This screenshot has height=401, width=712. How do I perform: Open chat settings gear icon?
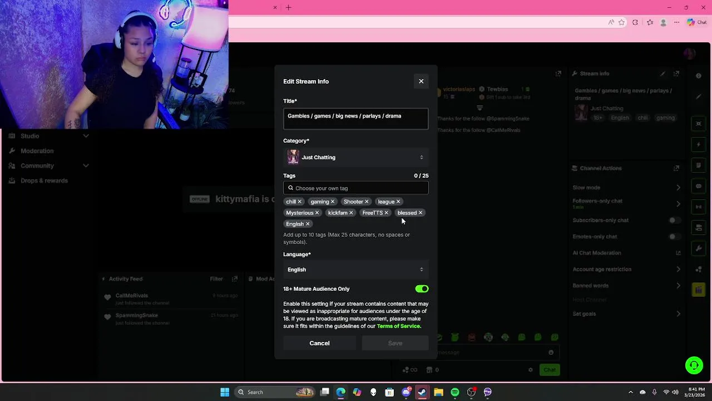pos(531,370)
